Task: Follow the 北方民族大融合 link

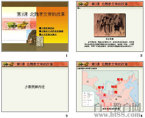Action: coord(48,34)
